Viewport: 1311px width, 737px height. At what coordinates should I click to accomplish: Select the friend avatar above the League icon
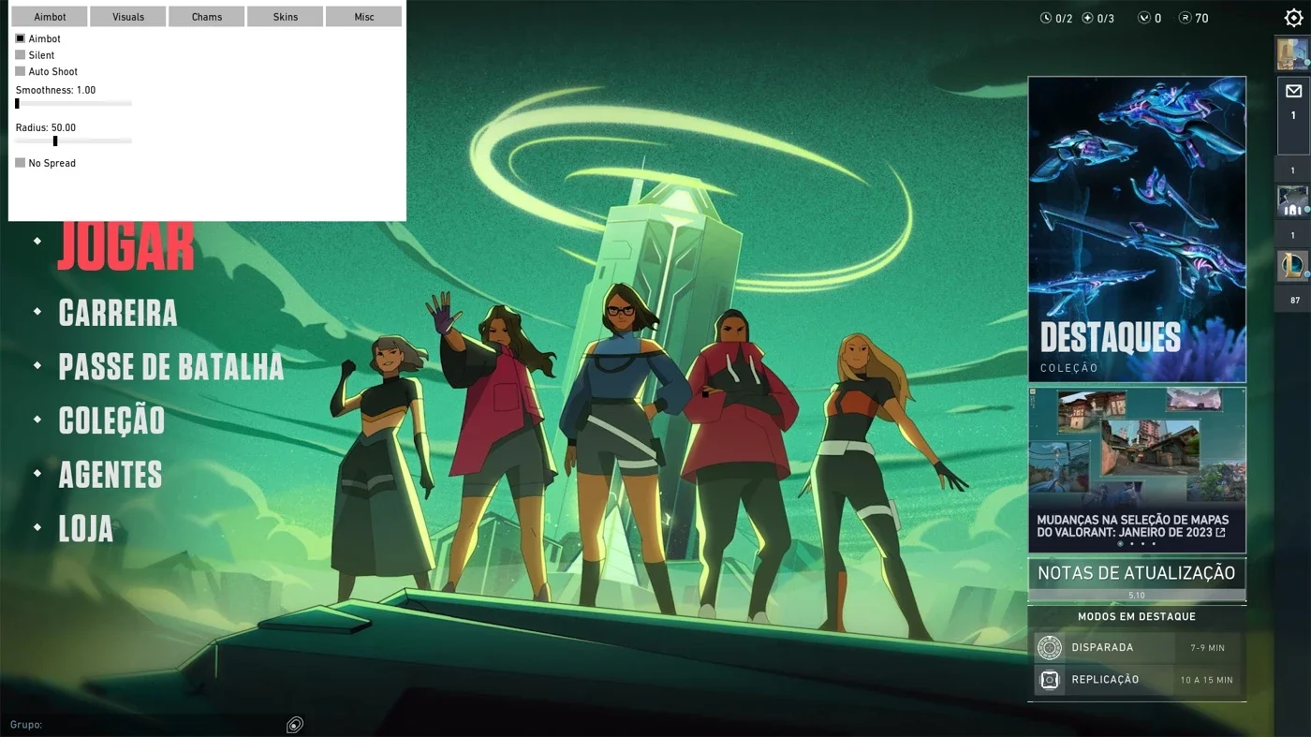click(1293, 201)
